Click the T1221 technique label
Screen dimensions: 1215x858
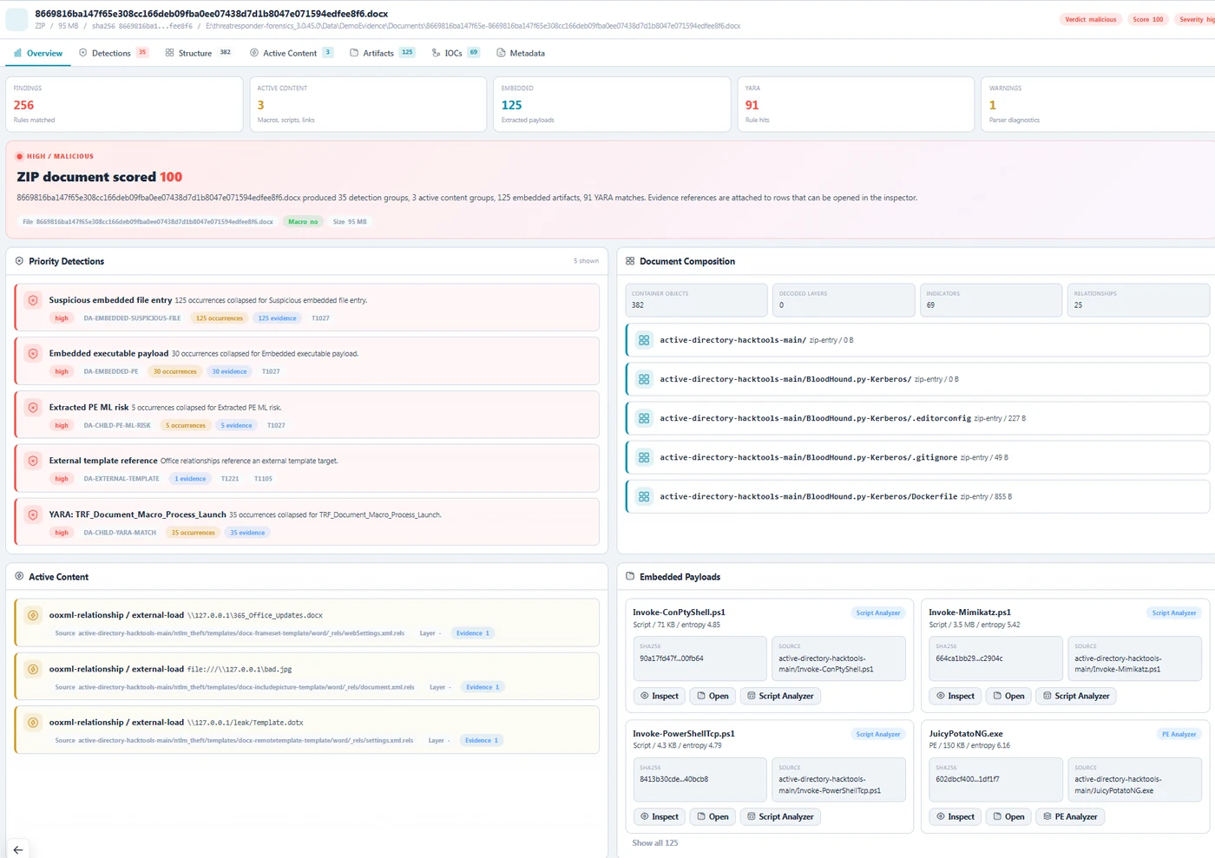[x=230, y=479]
